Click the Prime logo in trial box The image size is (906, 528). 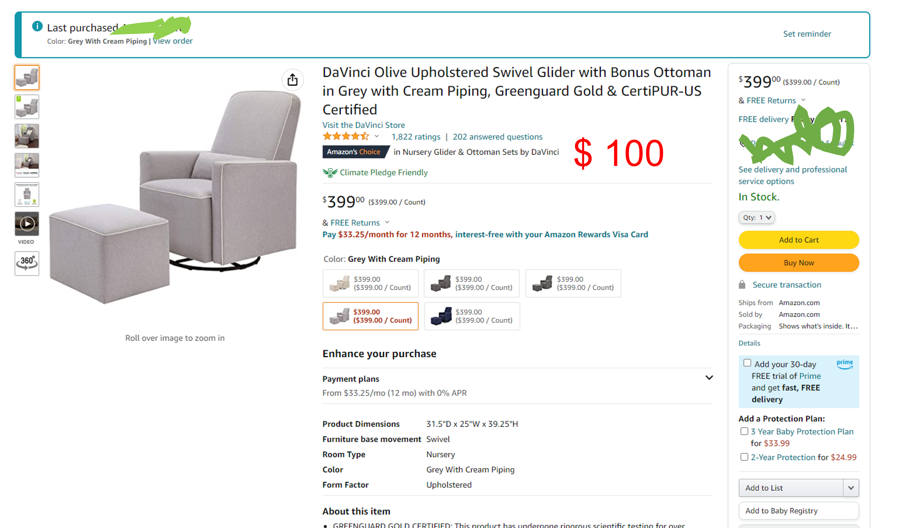[844, 364]
